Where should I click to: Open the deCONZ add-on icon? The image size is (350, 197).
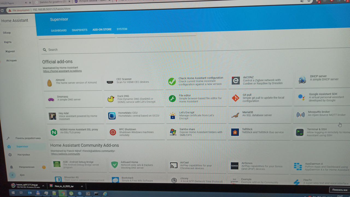coord(236,80)
